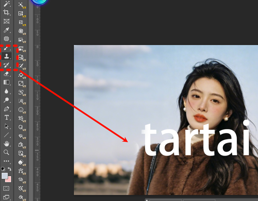Select the Hand tool
This screenshot has height=201, width=258.
[6, 144]
